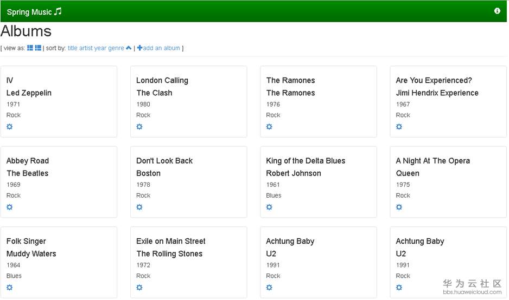509x300 pixels.
Task: Switch to list view of albums
Action: coord(38,48)
